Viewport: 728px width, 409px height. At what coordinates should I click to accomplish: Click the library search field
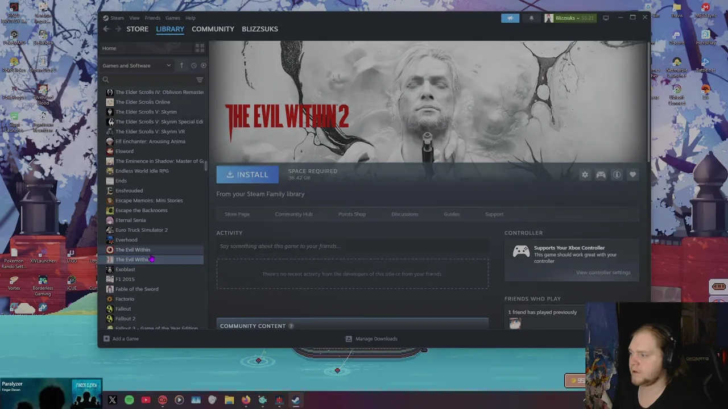point(148,80)
